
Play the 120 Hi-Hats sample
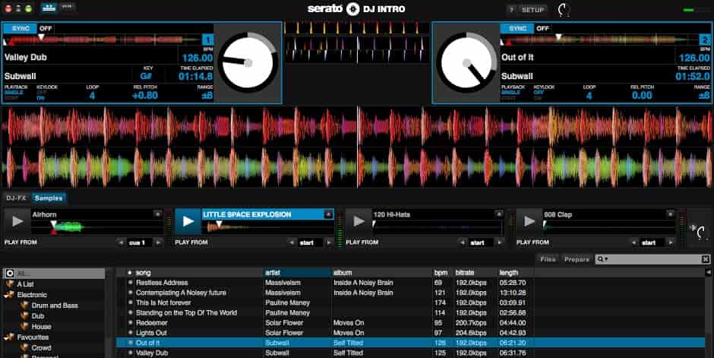tap(359, 221)
